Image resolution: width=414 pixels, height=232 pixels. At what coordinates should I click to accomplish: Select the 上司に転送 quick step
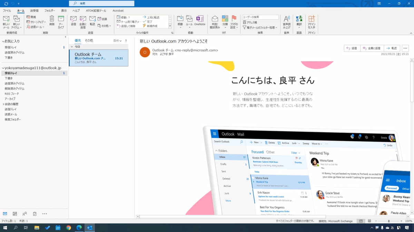click(151, 17)
